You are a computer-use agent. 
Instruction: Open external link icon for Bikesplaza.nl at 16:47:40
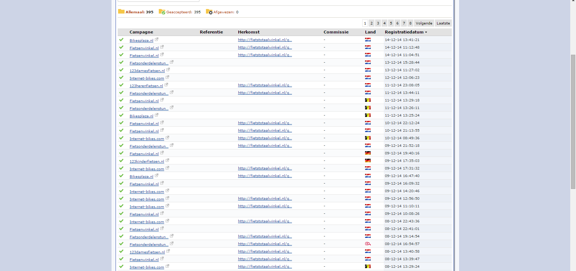157,176
